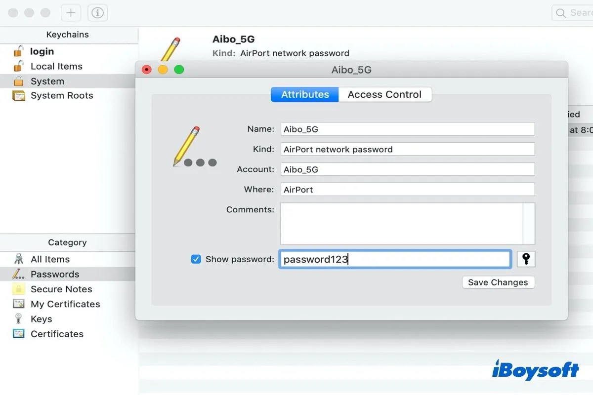Create a new keychain item with the plus button
This screenshot has width=593, height=395.
pyautogui.click(x=71, y=13)
